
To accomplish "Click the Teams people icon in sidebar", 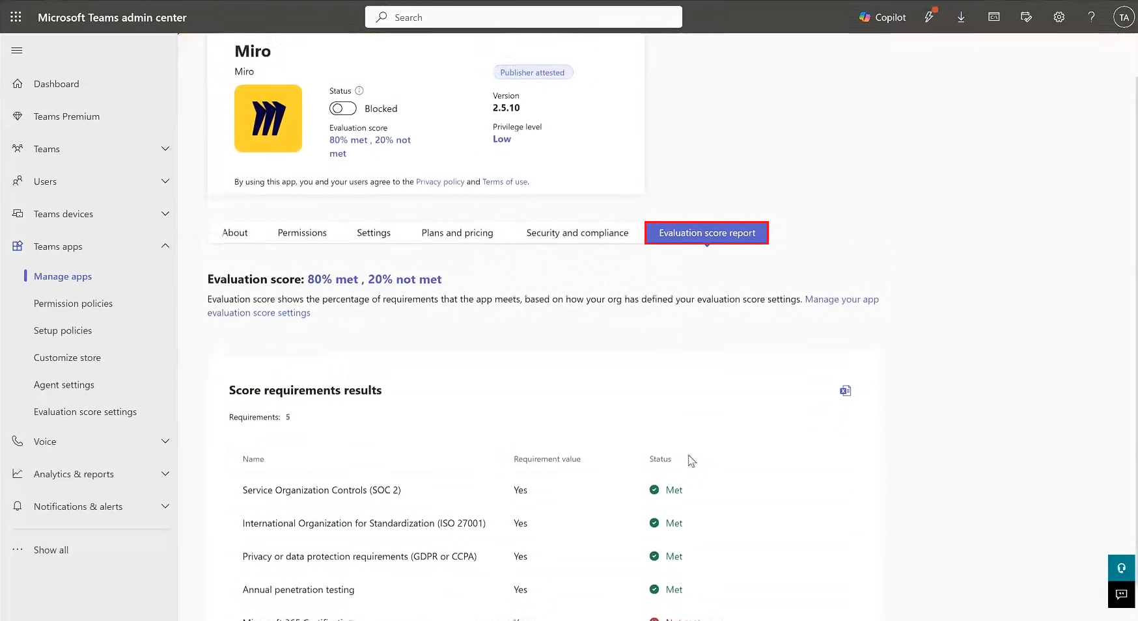I will click(x=18, y=149).
